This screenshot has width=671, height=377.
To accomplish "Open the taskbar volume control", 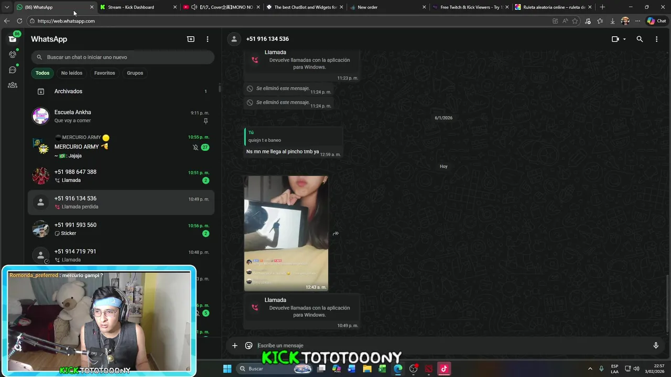I will [636, 369].
